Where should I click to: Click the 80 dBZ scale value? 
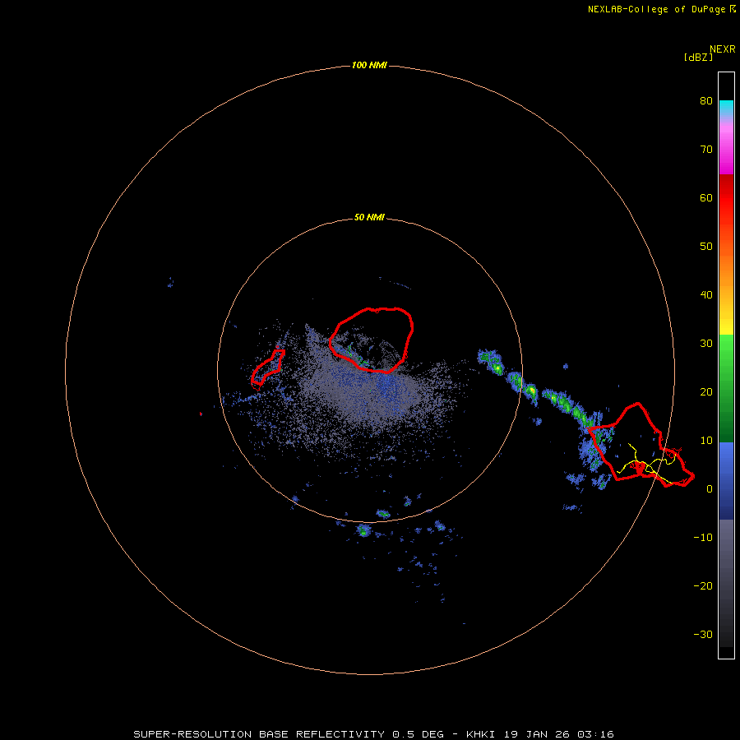pyautogui.click(x=706, y=101)
